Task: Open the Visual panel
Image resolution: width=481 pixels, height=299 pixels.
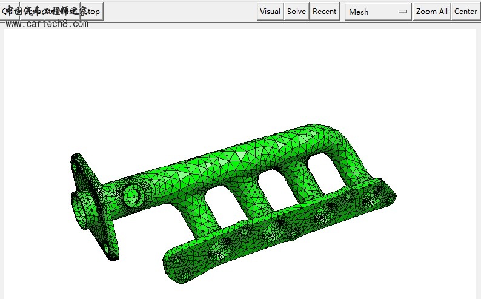Action: point(270,12)
